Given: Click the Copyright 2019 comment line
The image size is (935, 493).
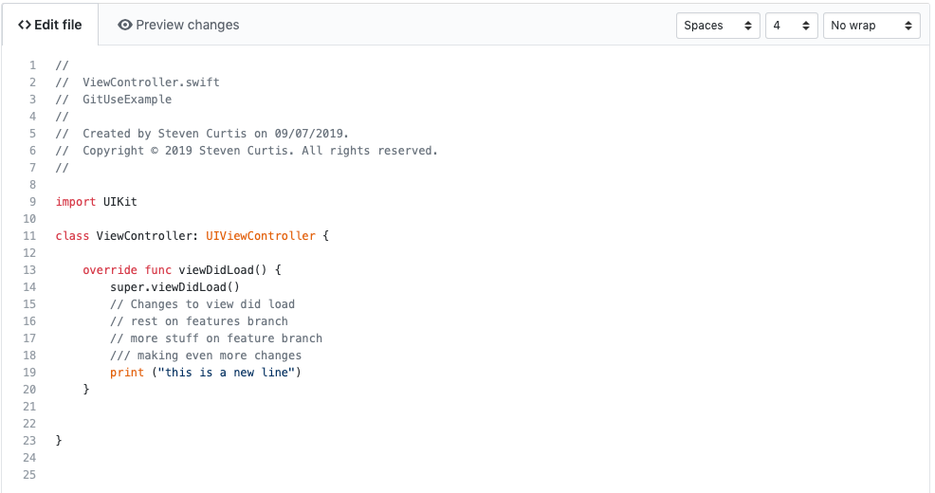Looking at the screenshot, I should click(x=247, y=151).
